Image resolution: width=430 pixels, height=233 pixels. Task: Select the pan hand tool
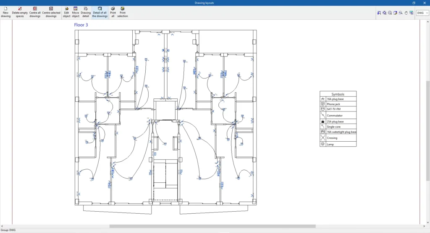coord(406,13)
